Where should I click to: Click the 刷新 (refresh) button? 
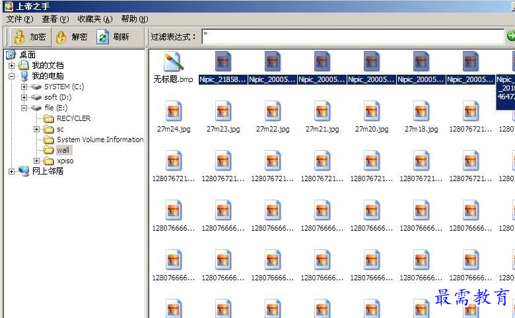(113, 37)
